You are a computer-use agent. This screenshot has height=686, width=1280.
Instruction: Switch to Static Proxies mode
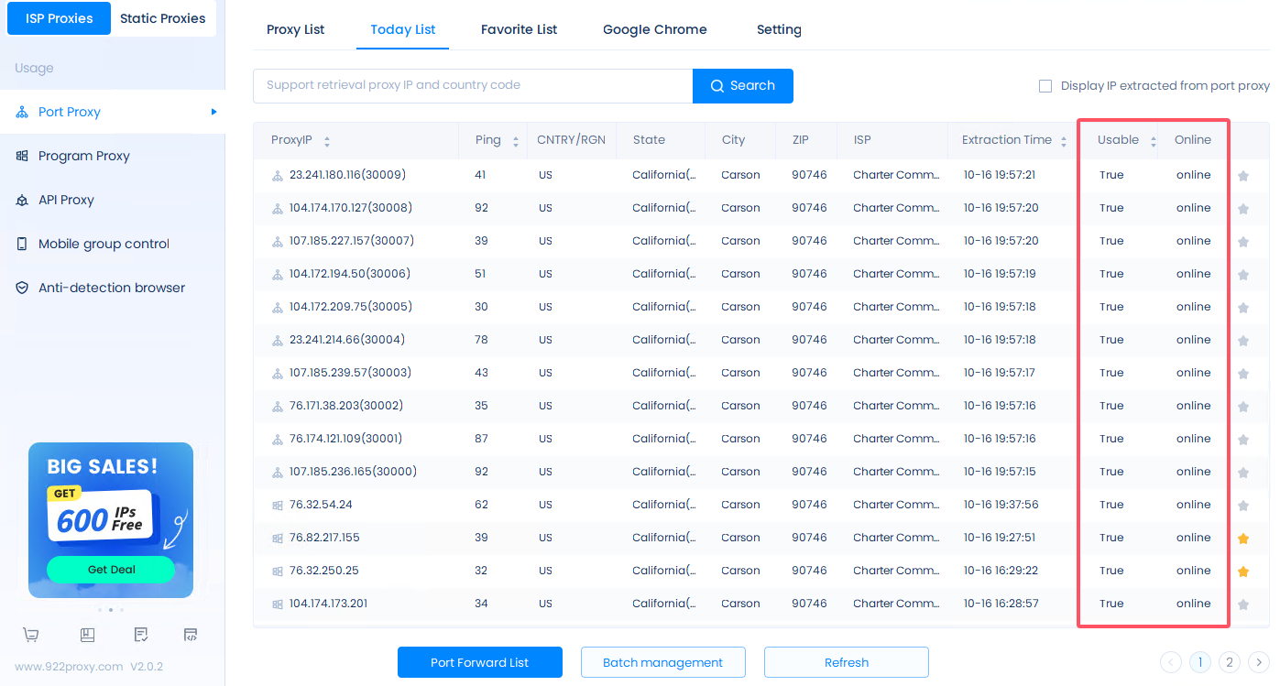[163, 18]
